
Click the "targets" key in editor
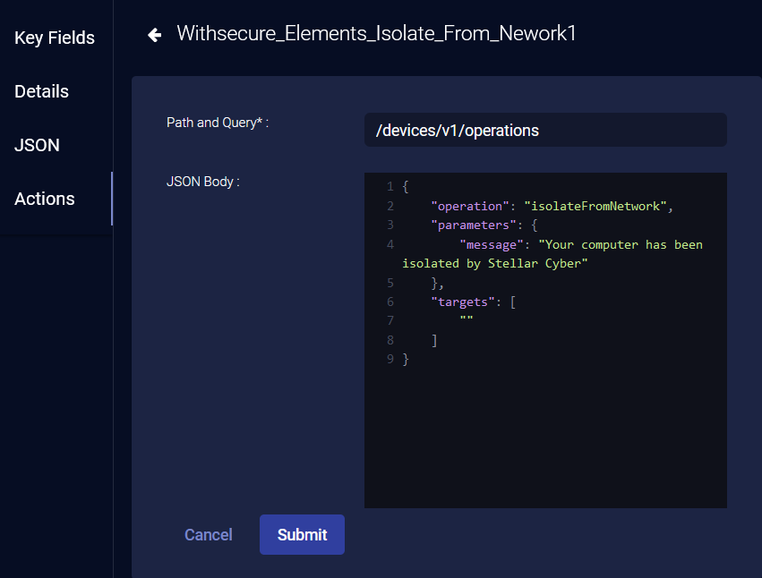coord(463,302)
